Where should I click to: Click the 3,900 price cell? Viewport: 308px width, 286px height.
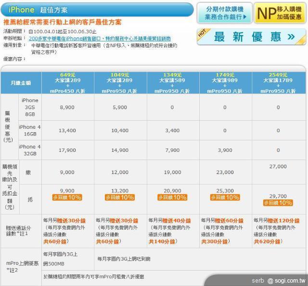pyautogui.click(x=225, y=150)
